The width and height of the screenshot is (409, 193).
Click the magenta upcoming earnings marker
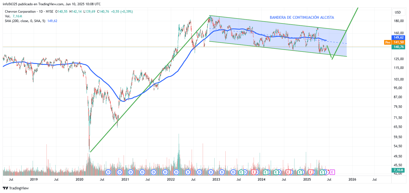coord(332,172)
